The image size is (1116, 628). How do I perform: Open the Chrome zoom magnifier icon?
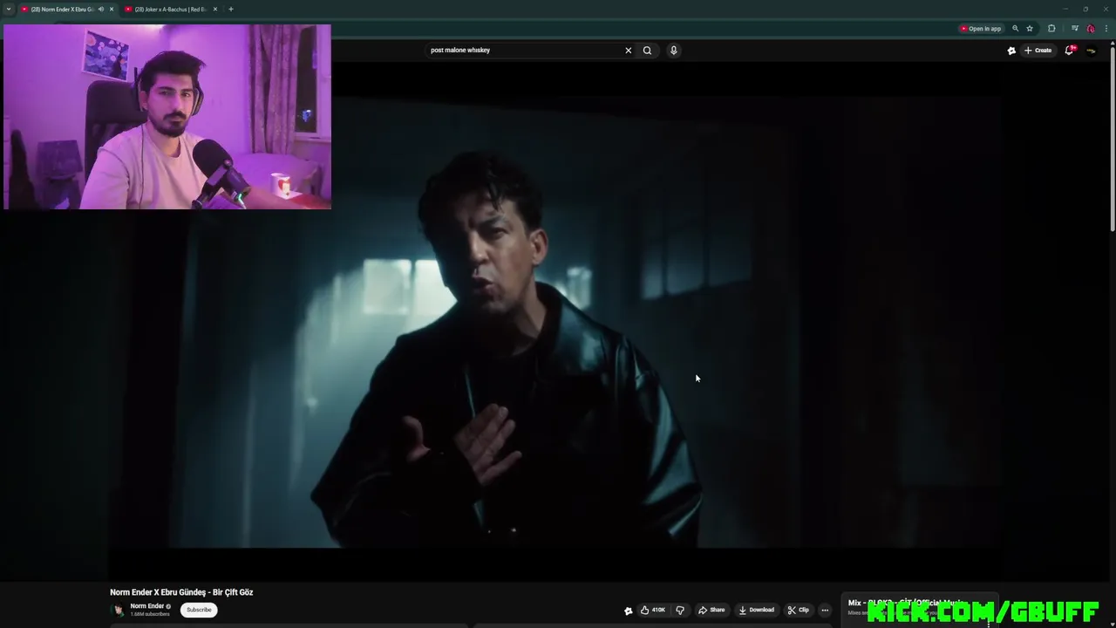coord(1015,29)
